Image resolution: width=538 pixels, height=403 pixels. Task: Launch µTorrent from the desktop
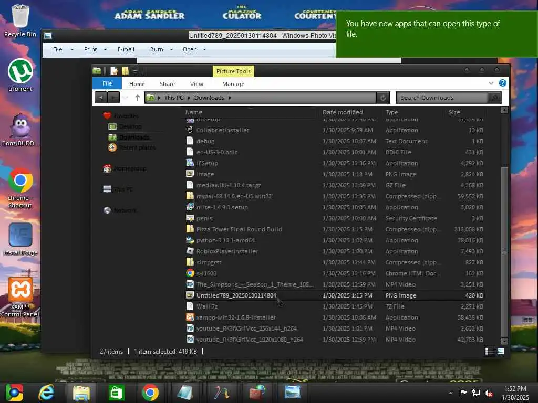(x=20, y=76)
